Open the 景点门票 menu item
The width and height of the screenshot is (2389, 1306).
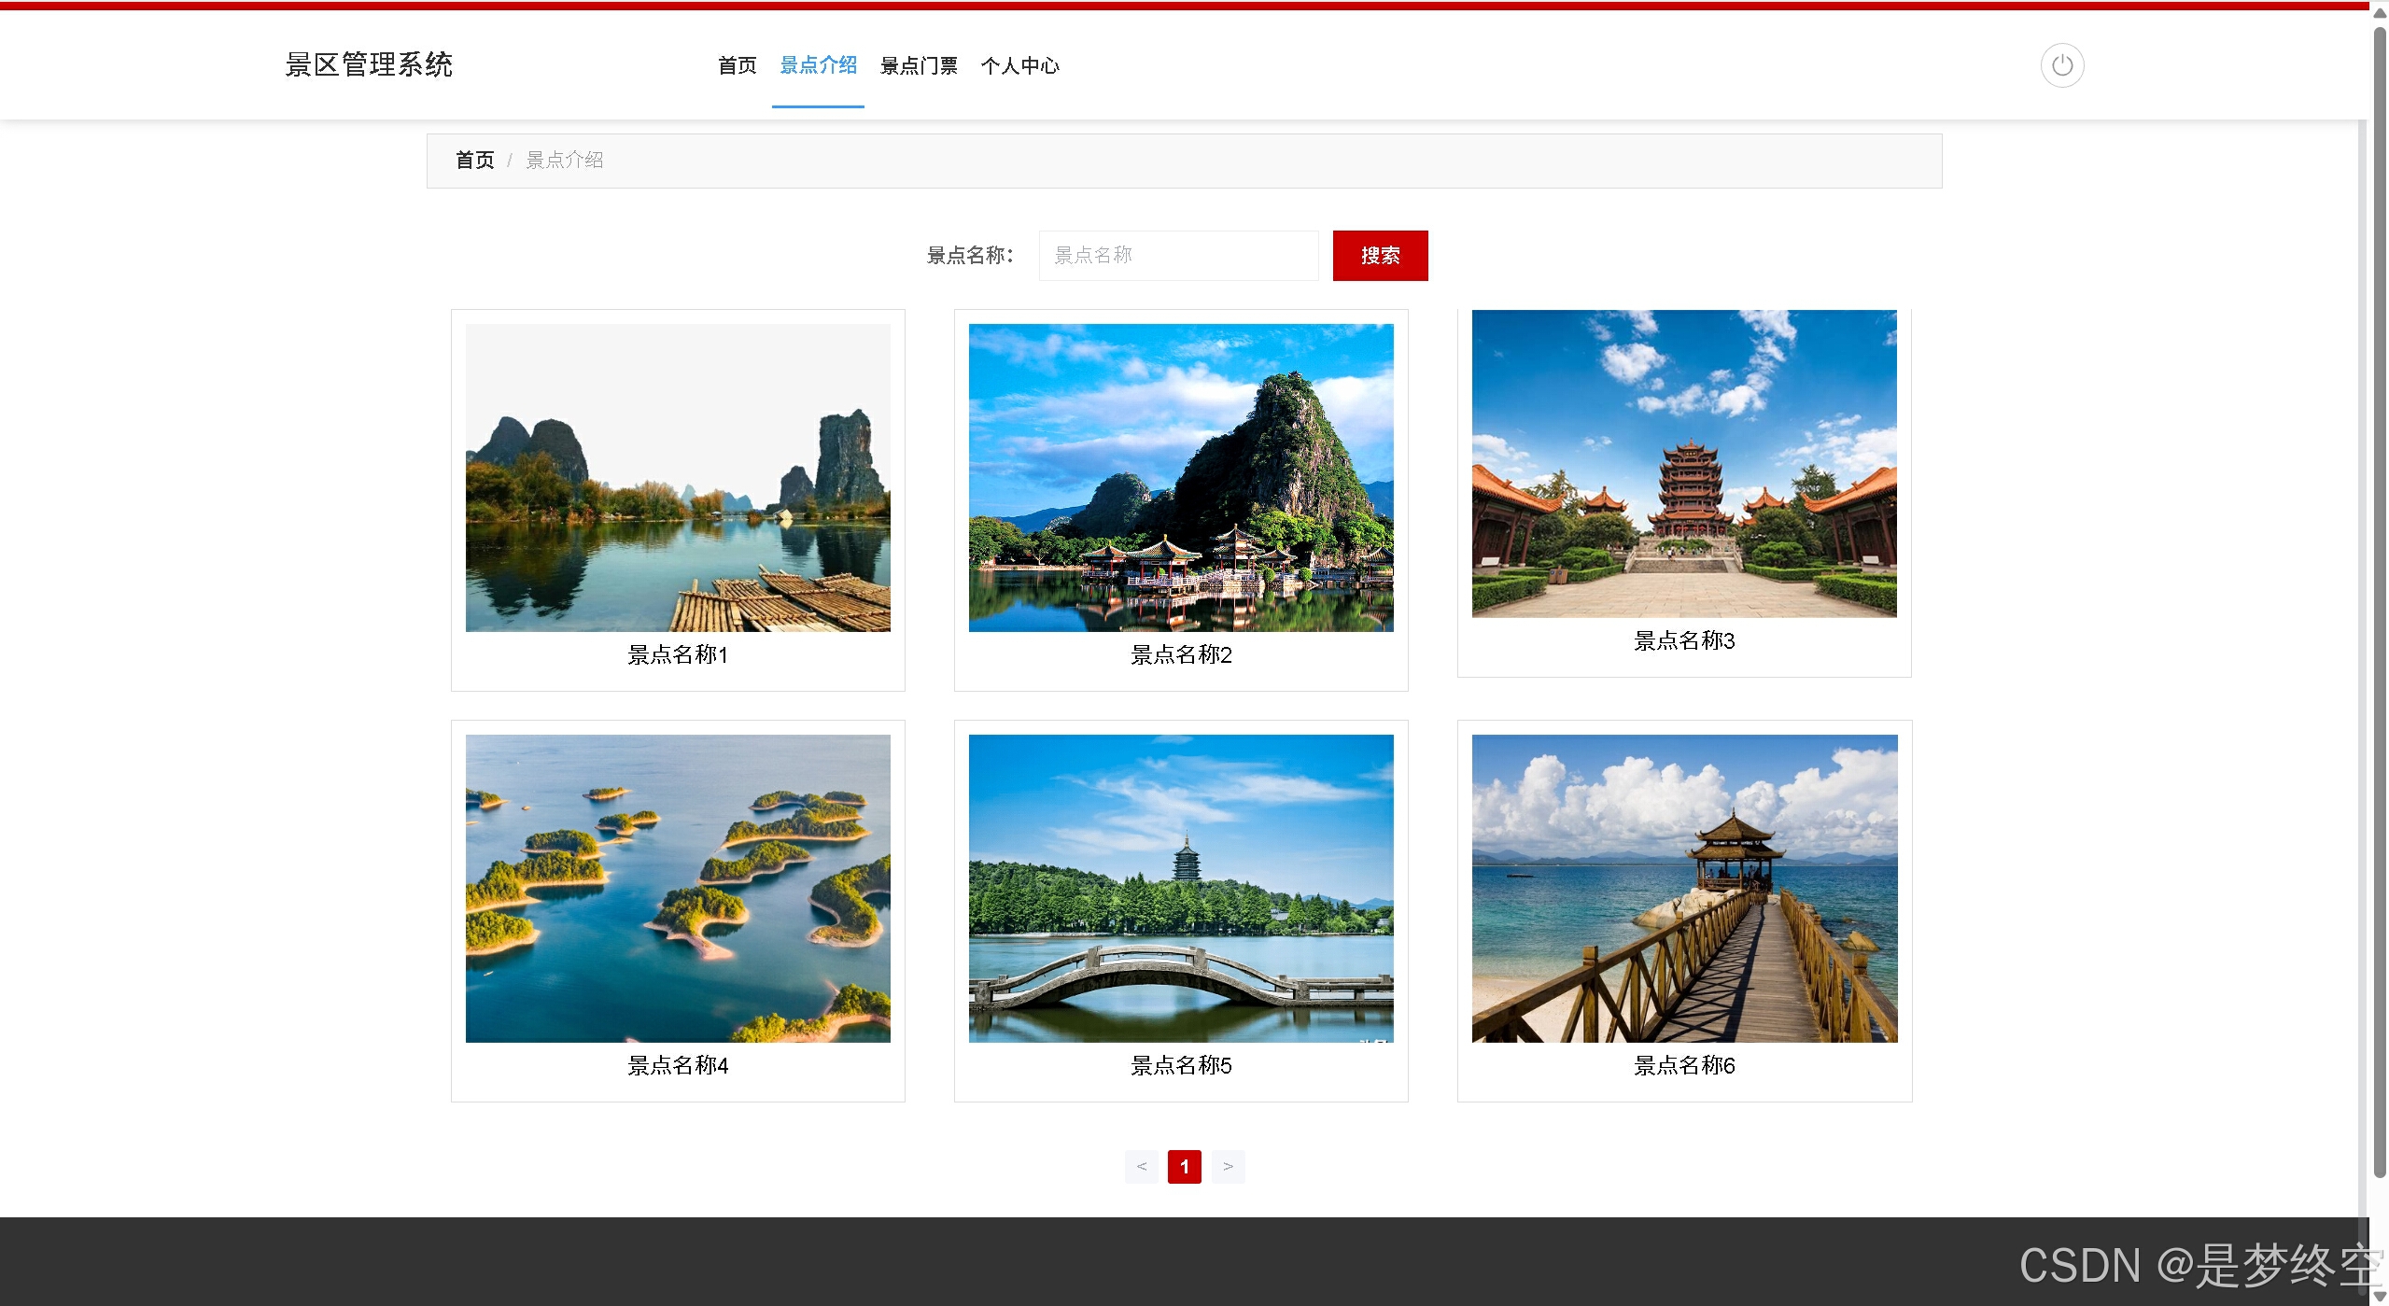(919, 65)
